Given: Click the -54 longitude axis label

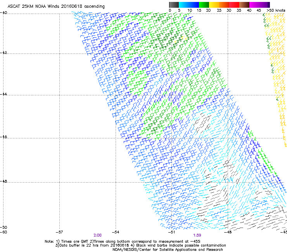Looking at the screenshot, I should 116,232.
